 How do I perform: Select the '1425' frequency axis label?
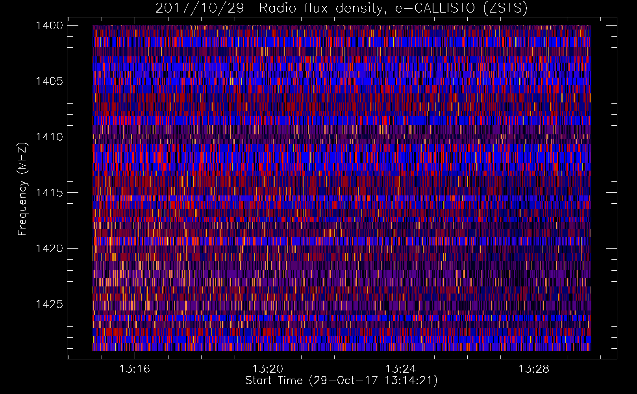pyautogui.click(x=49, y=304)
